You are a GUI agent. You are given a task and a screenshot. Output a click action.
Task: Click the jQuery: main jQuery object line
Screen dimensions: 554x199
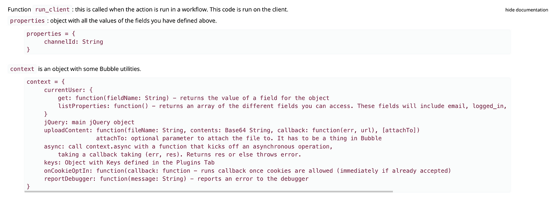coord(89,122)
